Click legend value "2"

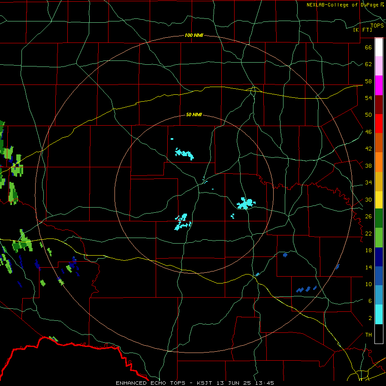click(x=370, y=318)
